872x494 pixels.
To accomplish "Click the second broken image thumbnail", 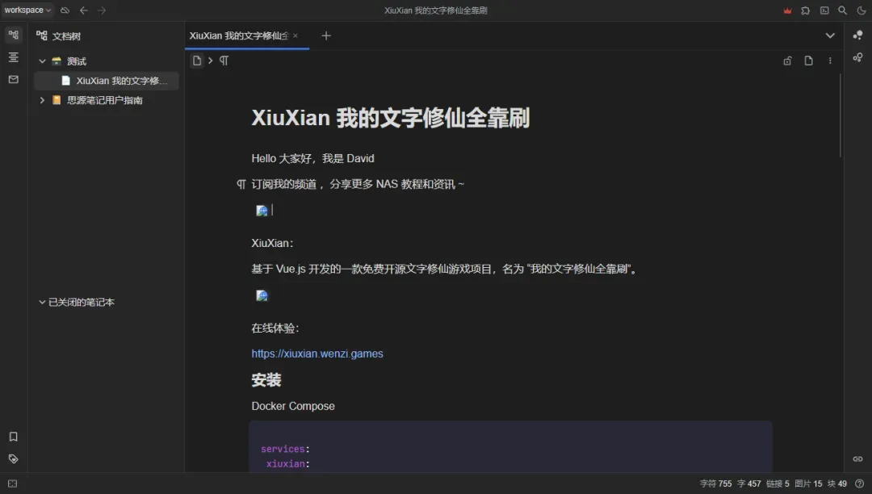I will [x=262, y=295].
